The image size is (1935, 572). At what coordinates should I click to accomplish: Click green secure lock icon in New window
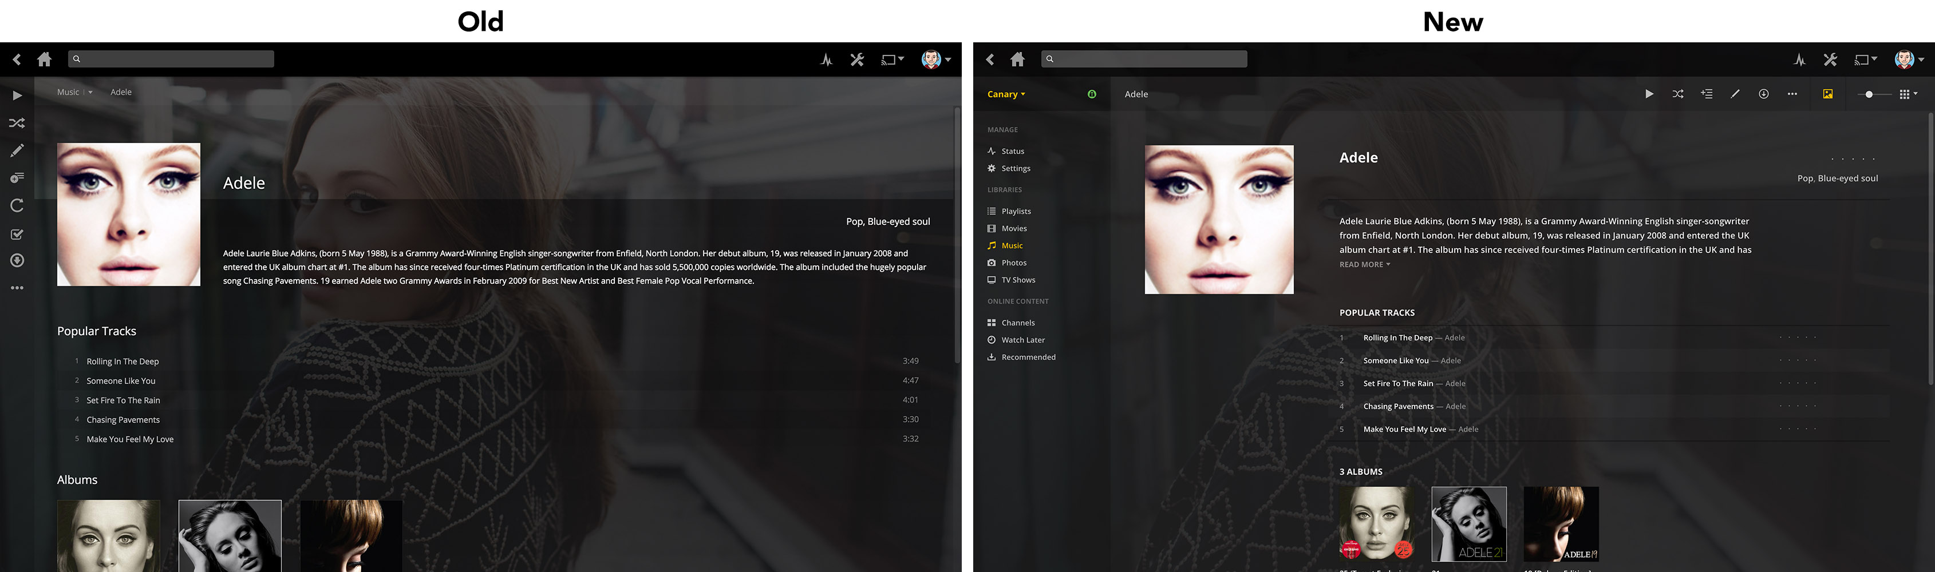click(1091, 94)
